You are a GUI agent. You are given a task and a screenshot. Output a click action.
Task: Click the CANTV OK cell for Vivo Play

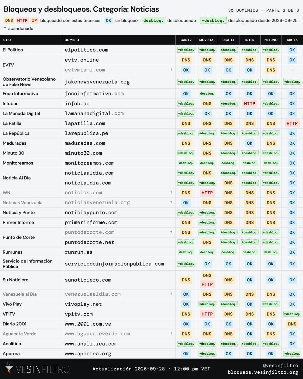[186, 304]
